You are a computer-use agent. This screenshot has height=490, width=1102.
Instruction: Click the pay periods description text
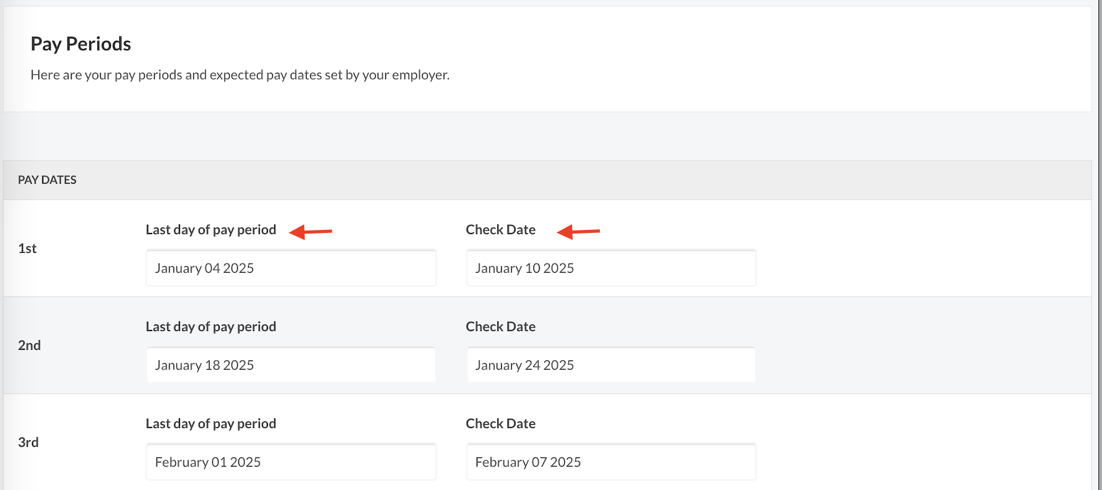tap(240, 75)
